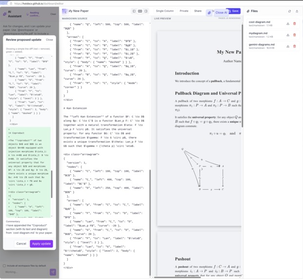The height and width of the screenshot is (279, 303).
Task: Cancel the proposed update
Action: point(21,244)
